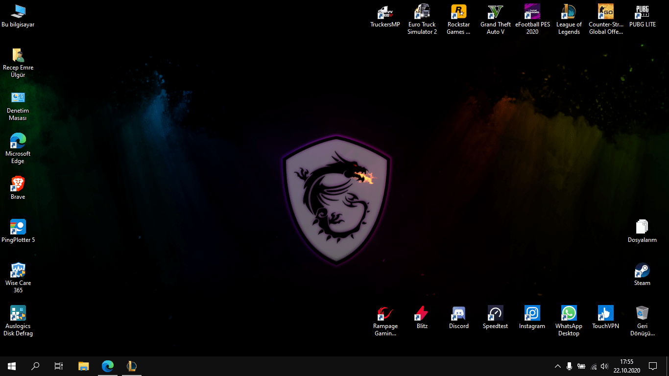This screenshot has height=376, width=669.
Task: Select the Brave browser shortcut
Action: 18,188
